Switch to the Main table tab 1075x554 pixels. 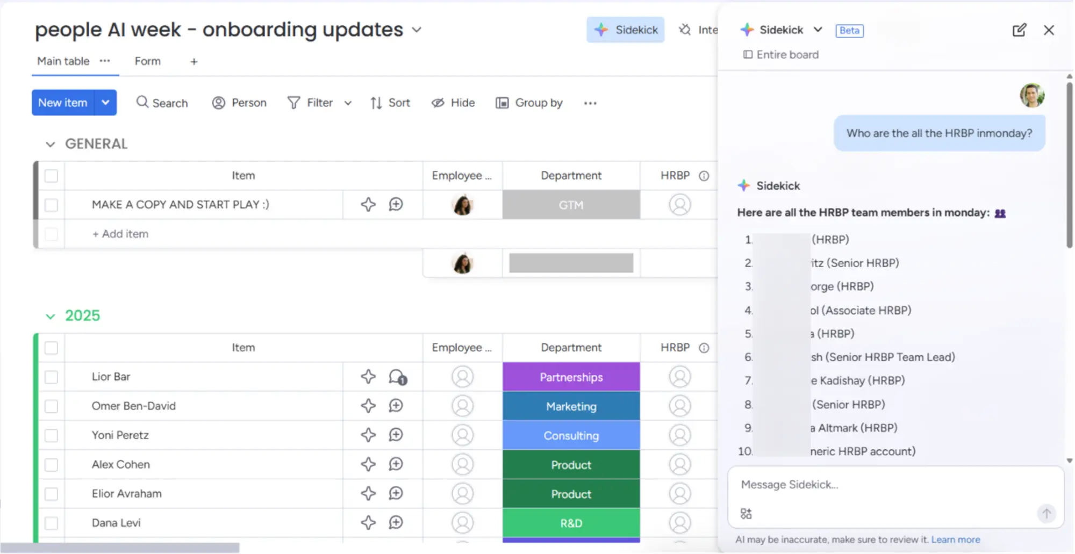(63, 61)
